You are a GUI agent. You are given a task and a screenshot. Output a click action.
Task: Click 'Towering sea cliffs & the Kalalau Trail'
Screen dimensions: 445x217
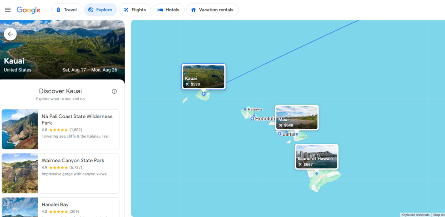pos(76,136)
